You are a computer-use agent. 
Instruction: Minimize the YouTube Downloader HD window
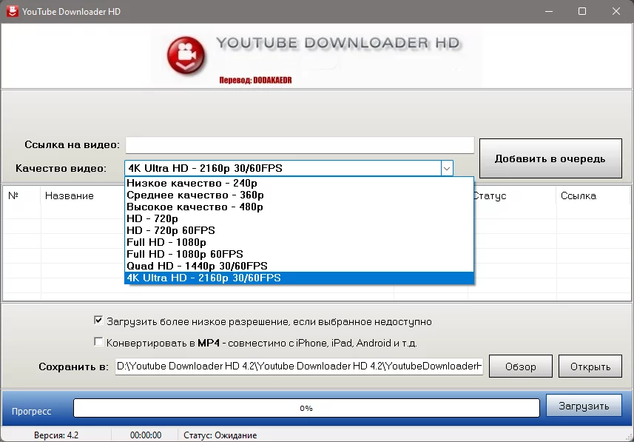[x=549, y=11]
